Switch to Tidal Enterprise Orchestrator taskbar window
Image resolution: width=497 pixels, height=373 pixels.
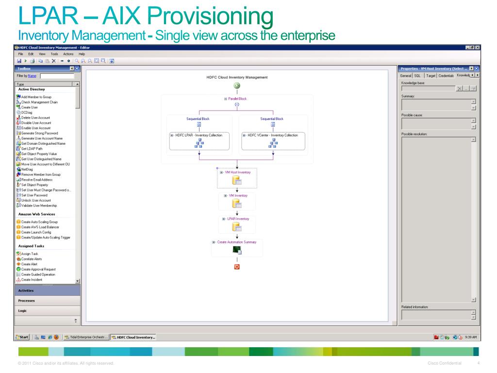(x=86, y=337)
